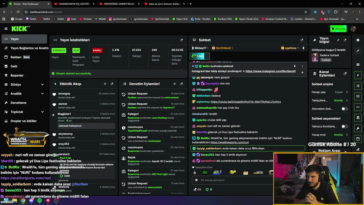364x205 pixels.
Task: Toggle the Abonelere özel chat switch
Action: [344, 109]
